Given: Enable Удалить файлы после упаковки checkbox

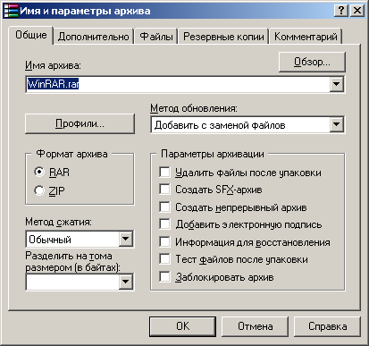Looking at the screenshot, I should tap(164, 172).
